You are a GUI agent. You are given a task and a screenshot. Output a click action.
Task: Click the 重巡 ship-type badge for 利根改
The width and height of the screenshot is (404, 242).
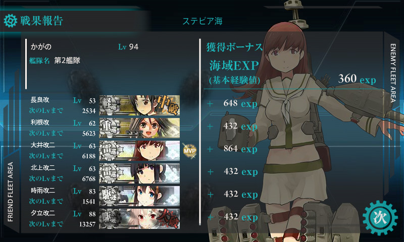(110, 128)
